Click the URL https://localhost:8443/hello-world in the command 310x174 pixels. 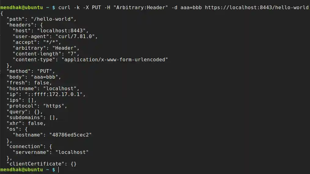257,7
